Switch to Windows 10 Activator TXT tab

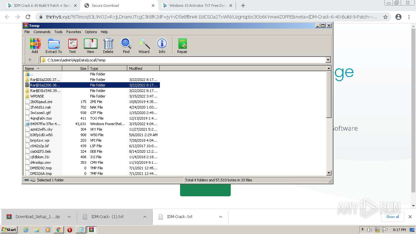(x=198, y=6)
